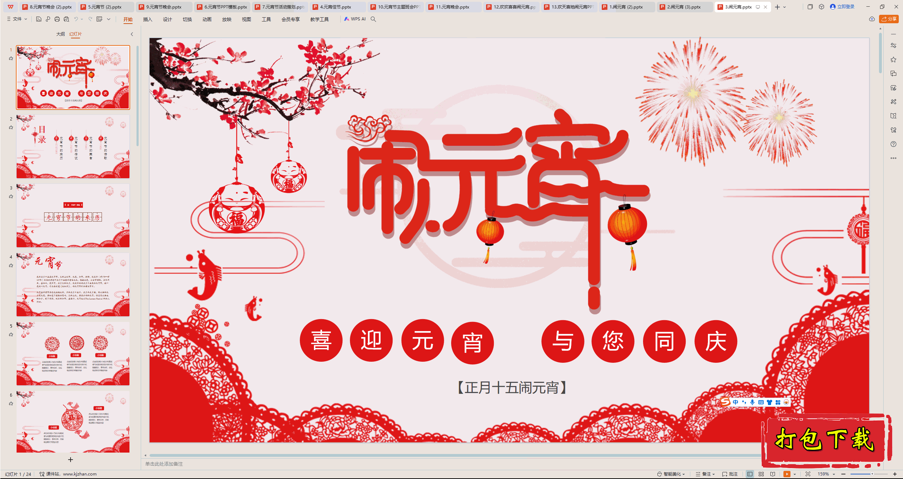Toggle normal view mode in status bar
903x479 pixels.
[x=750, y=474]
